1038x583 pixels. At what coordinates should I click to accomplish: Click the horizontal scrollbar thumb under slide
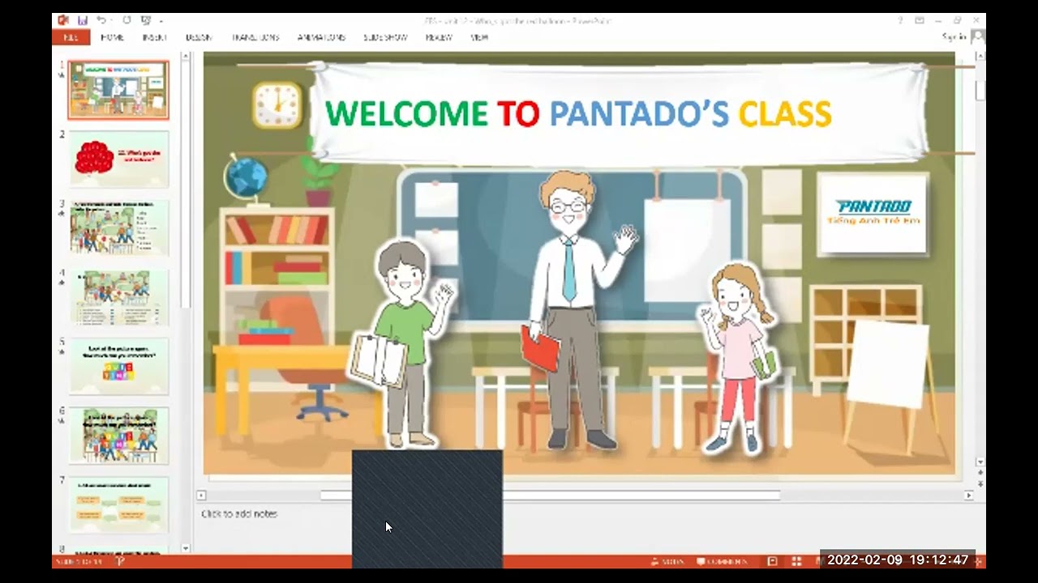tap(550, 495)
